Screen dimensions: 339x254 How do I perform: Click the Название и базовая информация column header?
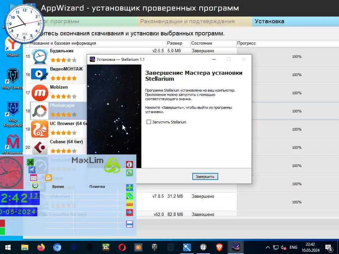coord(98,43)
